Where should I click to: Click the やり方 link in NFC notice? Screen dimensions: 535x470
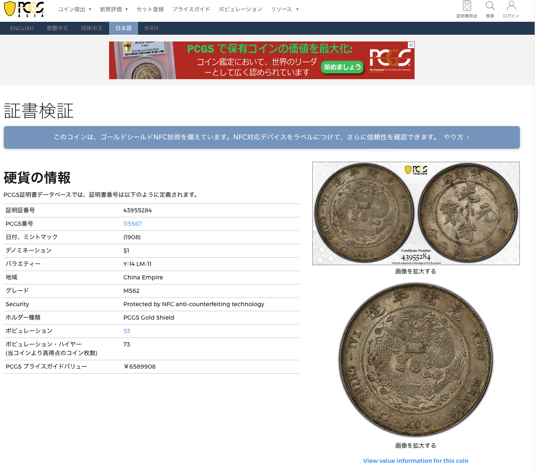(456, 137)
